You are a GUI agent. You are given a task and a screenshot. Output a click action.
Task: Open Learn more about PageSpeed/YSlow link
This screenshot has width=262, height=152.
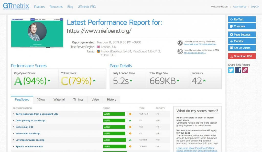pos(196,149)
